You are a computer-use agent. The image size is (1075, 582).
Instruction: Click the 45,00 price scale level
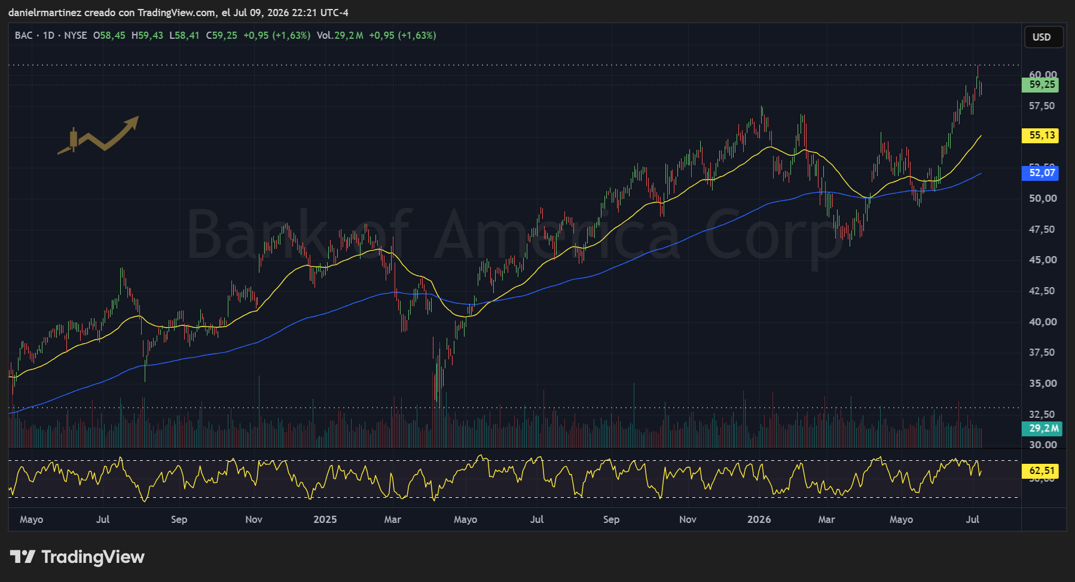tap(1043, 260)
